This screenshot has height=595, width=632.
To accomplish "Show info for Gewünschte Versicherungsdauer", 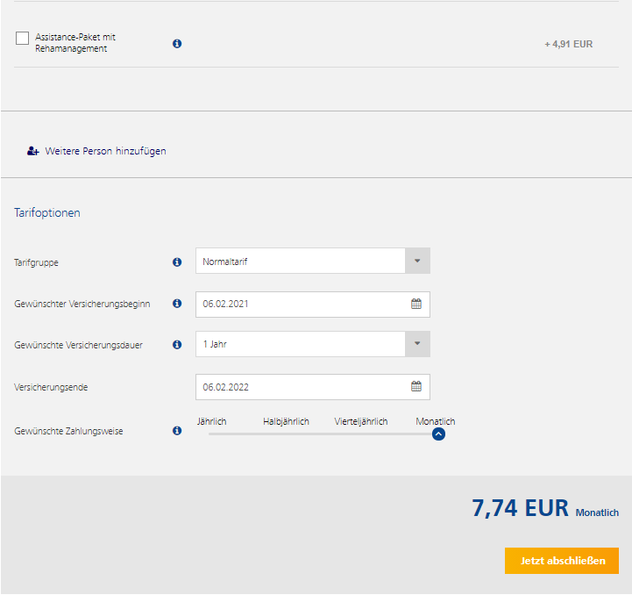I will [177, 344].
